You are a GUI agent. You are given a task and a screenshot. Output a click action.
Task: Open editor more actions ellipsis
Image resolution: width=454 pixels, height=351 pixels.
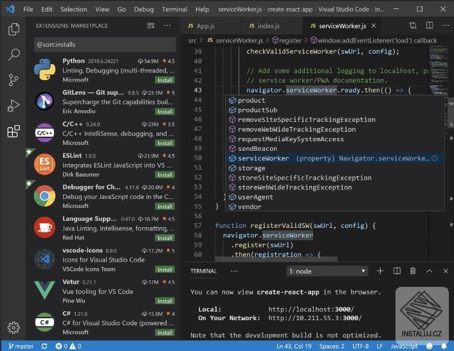click(446, 26)
